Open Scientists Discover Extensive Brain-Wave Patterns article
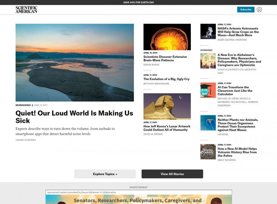Image resolution: width=277 pixels, height=204 pixels. [x=165, y=58]
